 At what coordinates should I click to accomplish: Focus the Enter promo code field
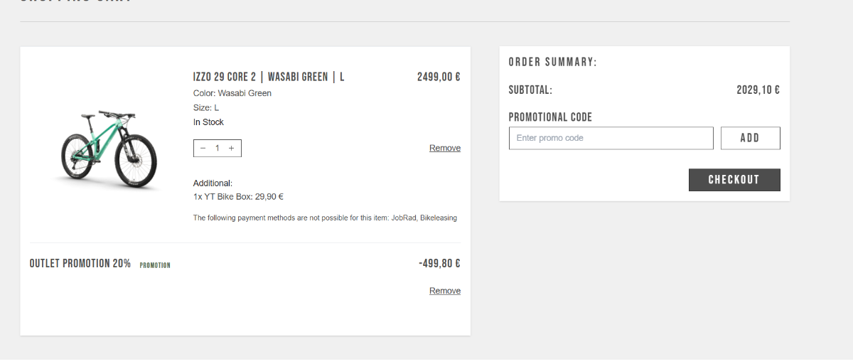(611, 138)
